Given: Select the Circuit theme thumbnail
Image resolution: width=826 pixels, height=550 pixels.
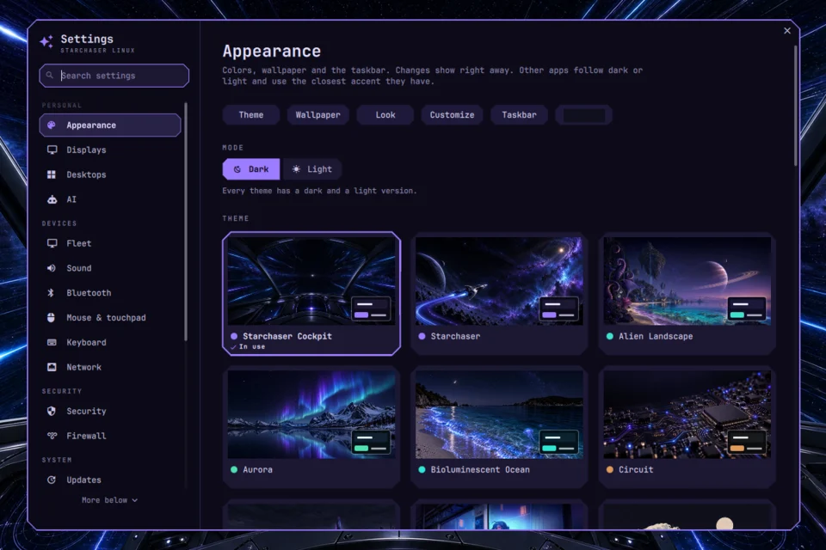Looking at the screenshot, I should point(687,414).
